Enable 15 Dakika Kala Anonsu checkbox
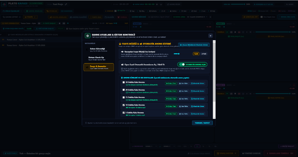Image resolution: width=298 pixels, height=157 pixels. (x=124, y=98)
